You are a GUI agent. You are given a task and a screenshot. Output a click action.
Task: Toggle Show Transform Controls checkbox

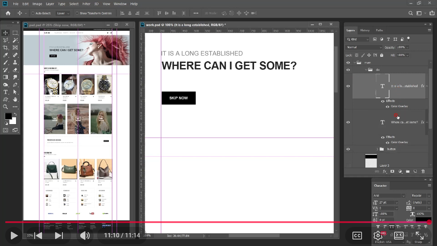pyautogui.click(x=77, y=13)
